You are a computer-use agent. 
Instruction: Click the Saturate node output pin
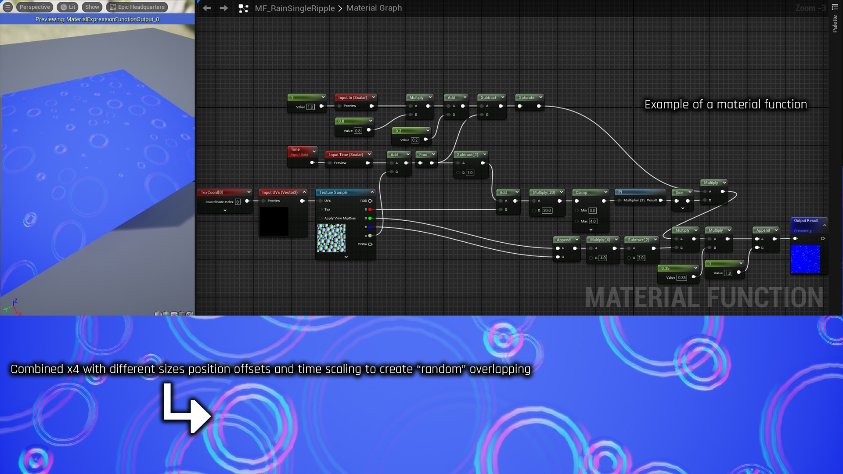(539, 106)
